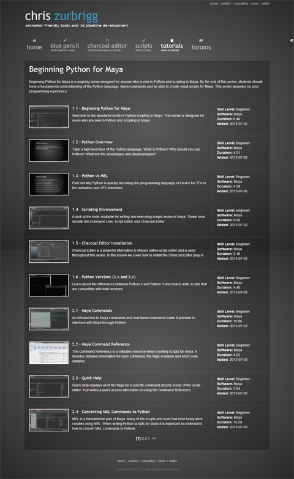The image size is (294, 479).
Task: Open thumbnail for 2.3 Quick Help
Action: (48, 386)
